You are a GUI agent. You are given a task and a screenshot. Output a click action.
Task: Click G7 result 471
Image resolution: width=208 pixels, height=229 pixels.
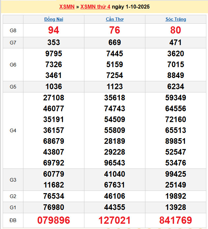point(176,42)
